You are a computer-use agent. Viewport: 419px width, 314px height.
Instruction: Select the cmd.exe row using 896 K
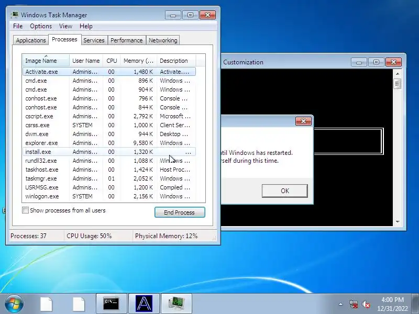point(109,81)
